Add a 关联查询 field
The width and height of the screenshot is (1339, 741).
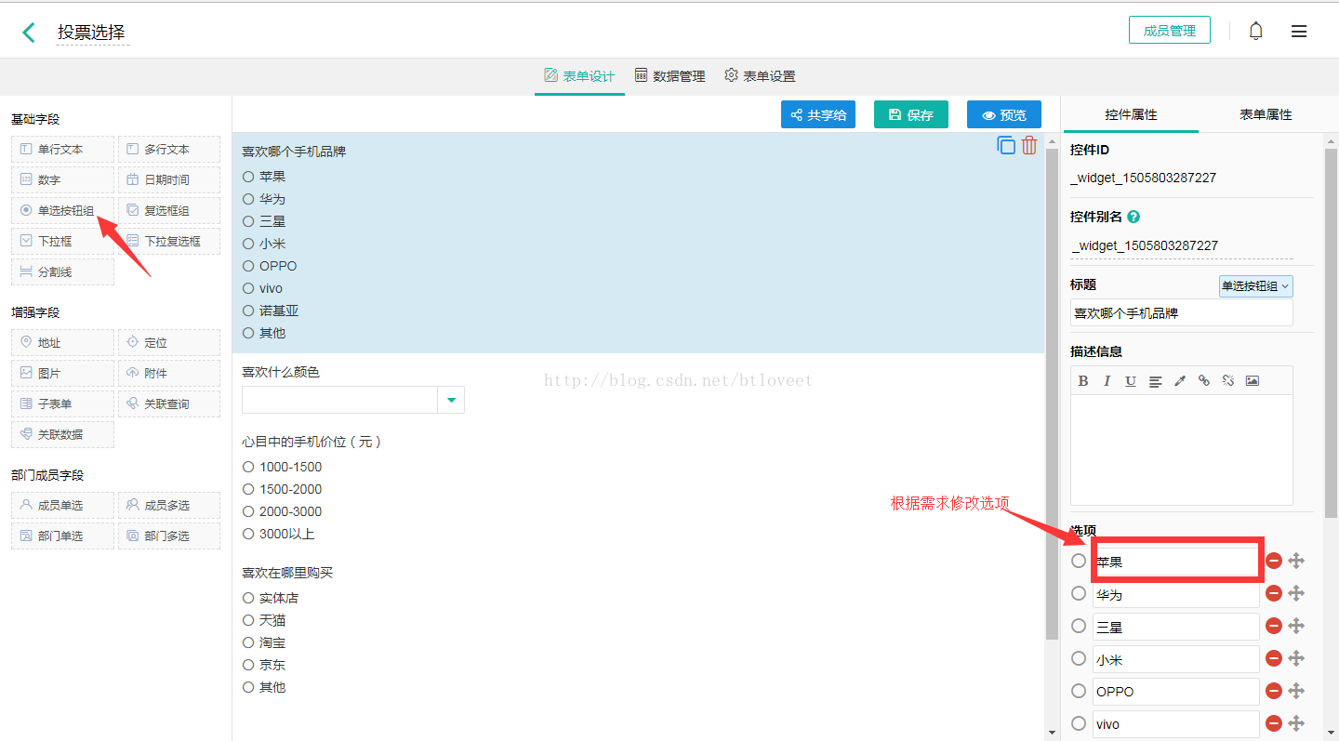(x=169, y=404)
